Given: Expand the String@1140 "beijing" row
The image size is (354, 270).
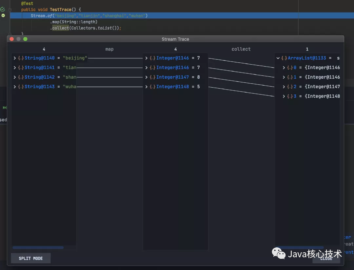Looking at the screenshot, I should pyautogui.click(x=15, y=58).
